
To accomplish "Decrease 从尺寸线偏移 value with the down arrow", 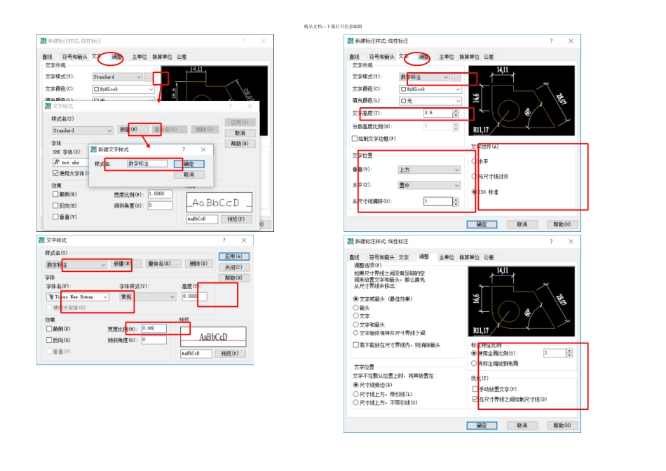I will [x=456, y=204].
